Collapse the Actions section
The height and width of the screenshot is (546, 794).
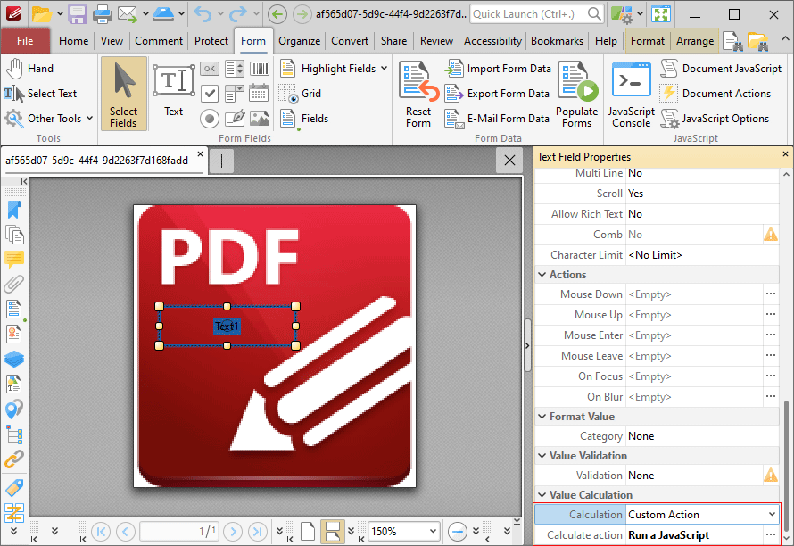(542, 275)
